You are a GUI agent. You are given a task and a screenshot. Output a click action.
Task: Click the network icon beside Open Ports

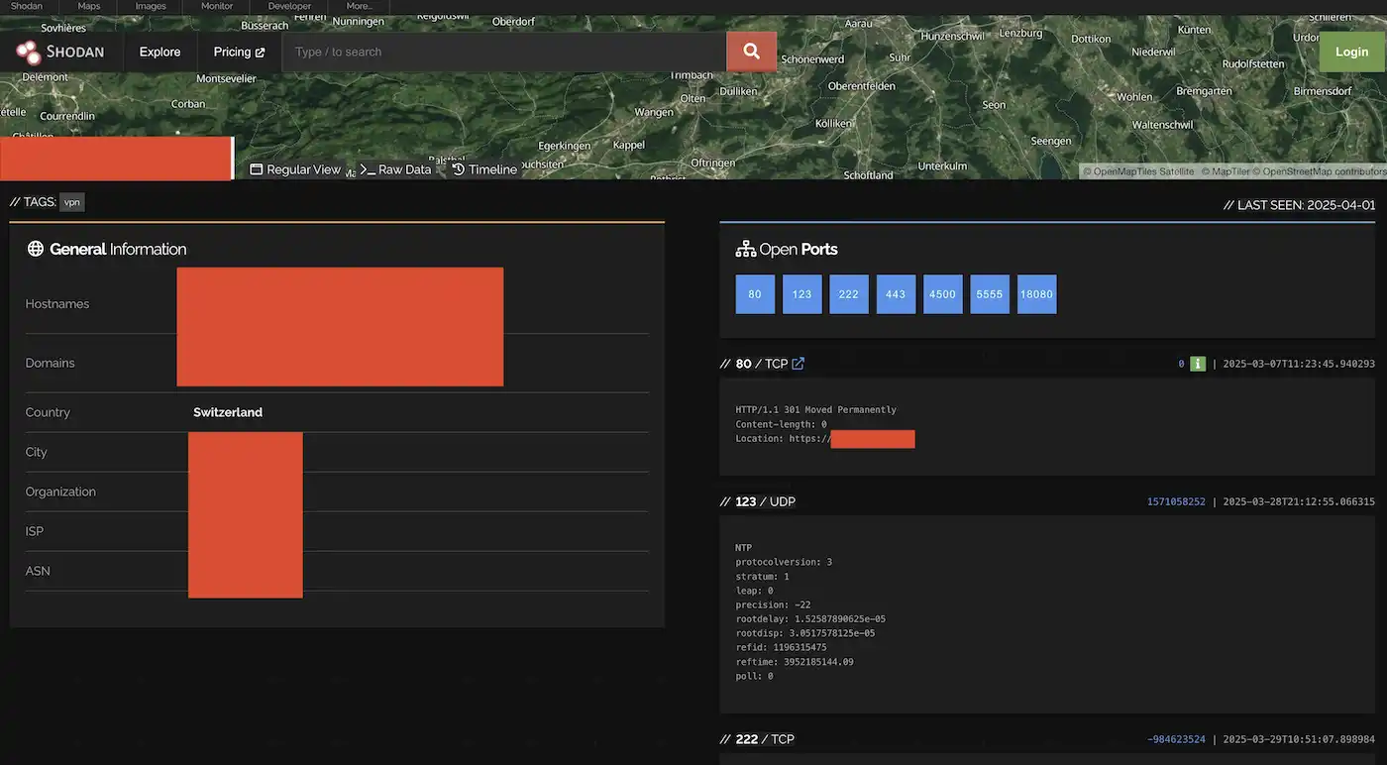pos(745,248)
